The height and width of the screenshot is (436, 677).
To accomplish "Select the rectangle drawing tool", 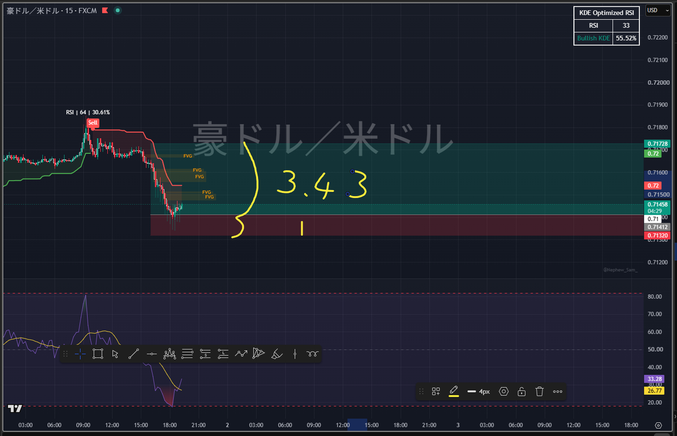I will (98, 354).
